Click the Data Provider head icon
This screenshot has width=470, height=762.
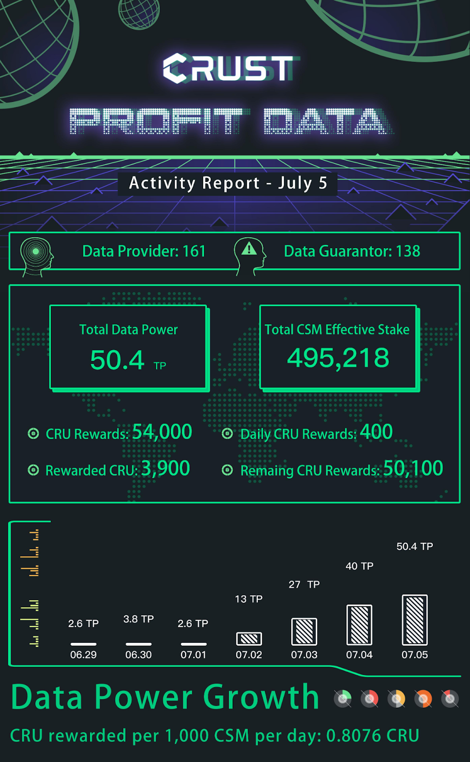[x=37, y=256]
